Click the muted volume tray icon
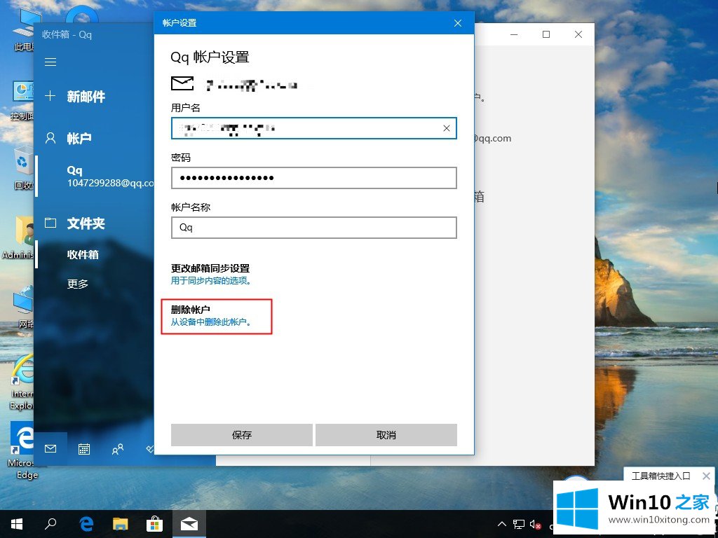 point(535,524)
